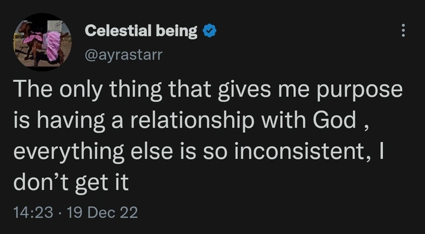
Task: Click the @ayrastarr handle
Action: (x=123, y=55)
